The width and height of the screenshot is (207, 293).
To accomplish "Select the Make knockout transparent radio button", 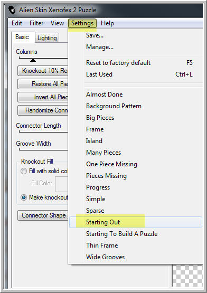I will [x=24, y=197].
